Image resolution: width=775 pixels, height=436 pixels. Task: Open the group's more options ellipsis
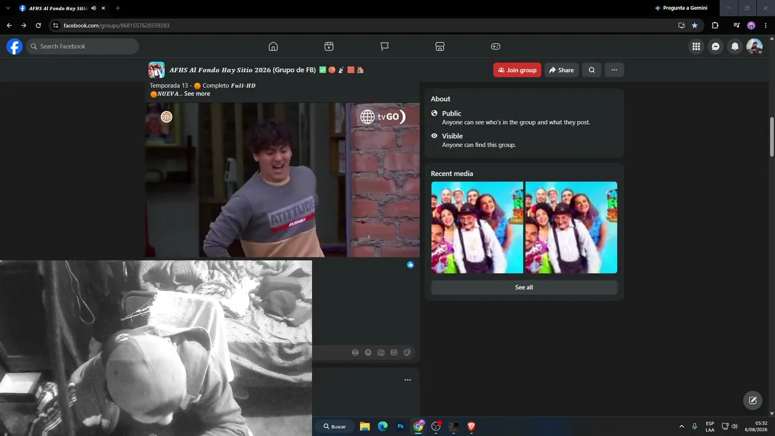[x=614, y=70]
